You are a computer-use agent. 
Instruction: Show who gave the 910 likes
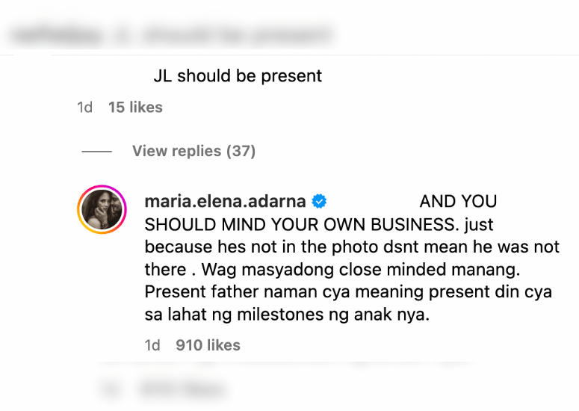(x=208, y=345)
